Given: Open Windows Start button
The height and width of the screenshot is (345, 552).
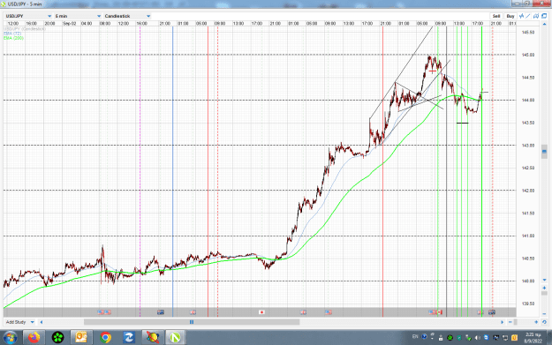Looking at the screenshot, I should 10,338.
